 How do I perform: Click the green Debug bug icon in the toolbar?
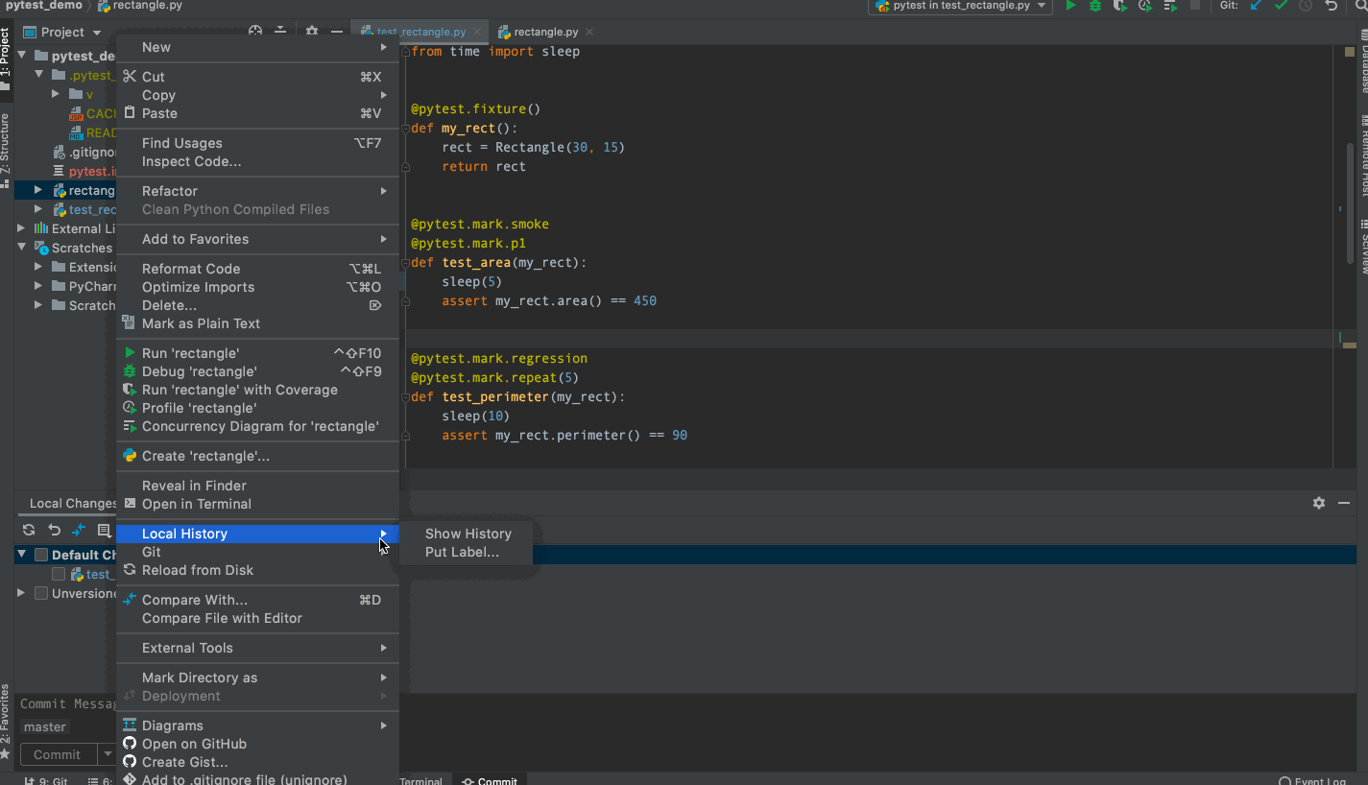point(1095,6)
